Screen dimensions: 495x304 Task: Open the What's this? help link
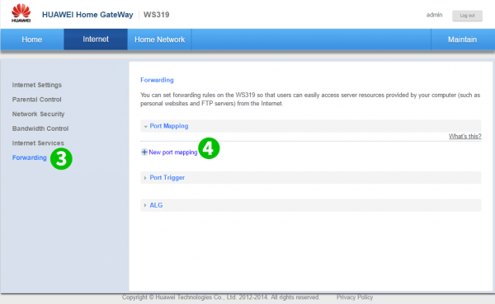[x=465, y=136]
